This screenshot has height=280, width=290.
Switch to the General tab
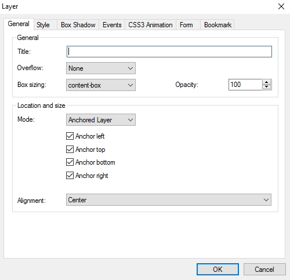pos(19,24)
